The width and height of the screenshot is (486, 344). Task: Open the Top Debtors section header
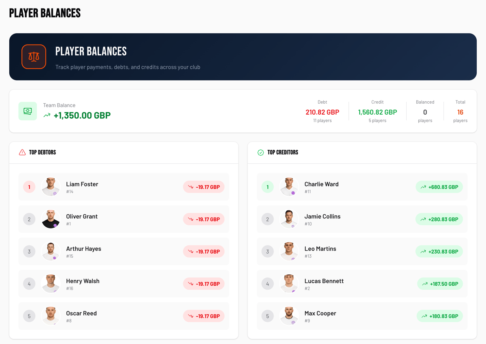pos(40,152)
